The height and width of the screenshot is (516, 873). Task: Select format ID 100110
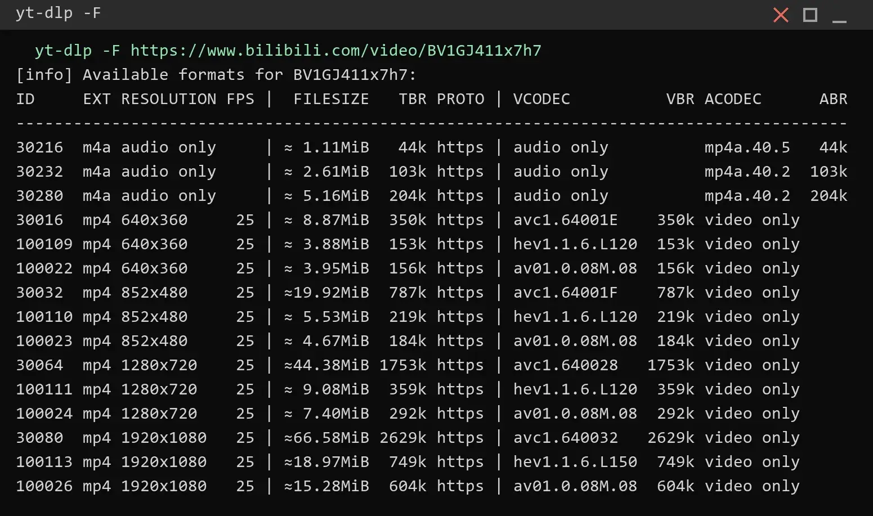pos(44,317)
